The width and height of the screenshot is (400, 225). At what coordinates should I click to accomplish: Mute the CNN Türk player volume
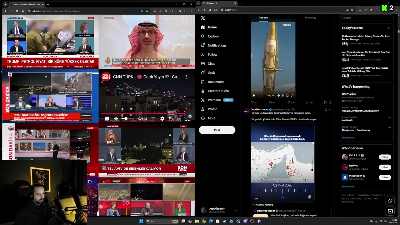(116, 118)
